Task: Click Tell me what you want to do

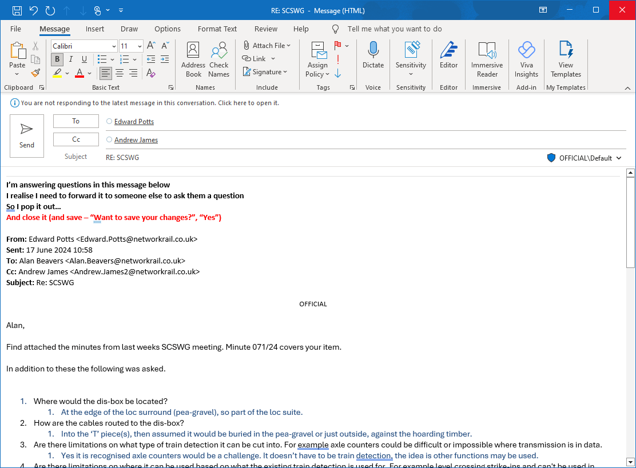Action: 394,29
